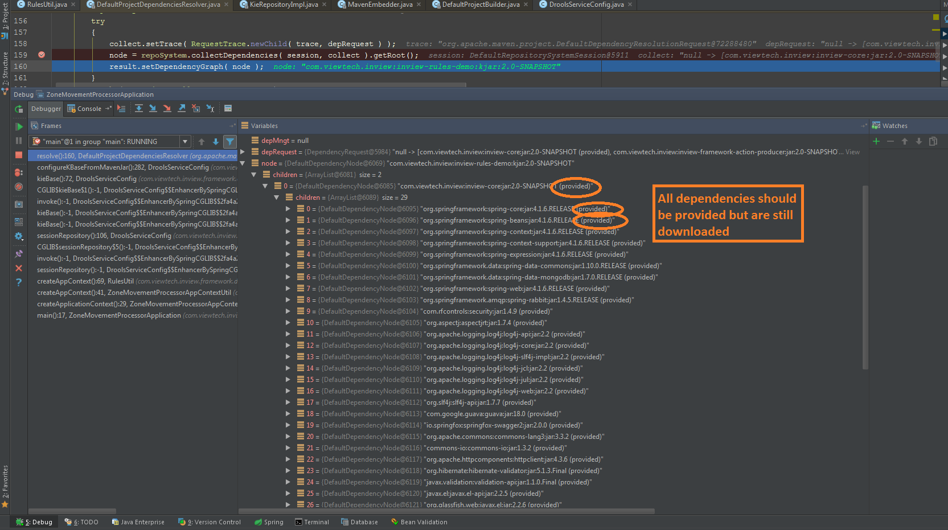Image resolution: width=948 pixels, height=530 pixels.
Task: Open the Terminal tool window button
Action: [x=312, y=522]
